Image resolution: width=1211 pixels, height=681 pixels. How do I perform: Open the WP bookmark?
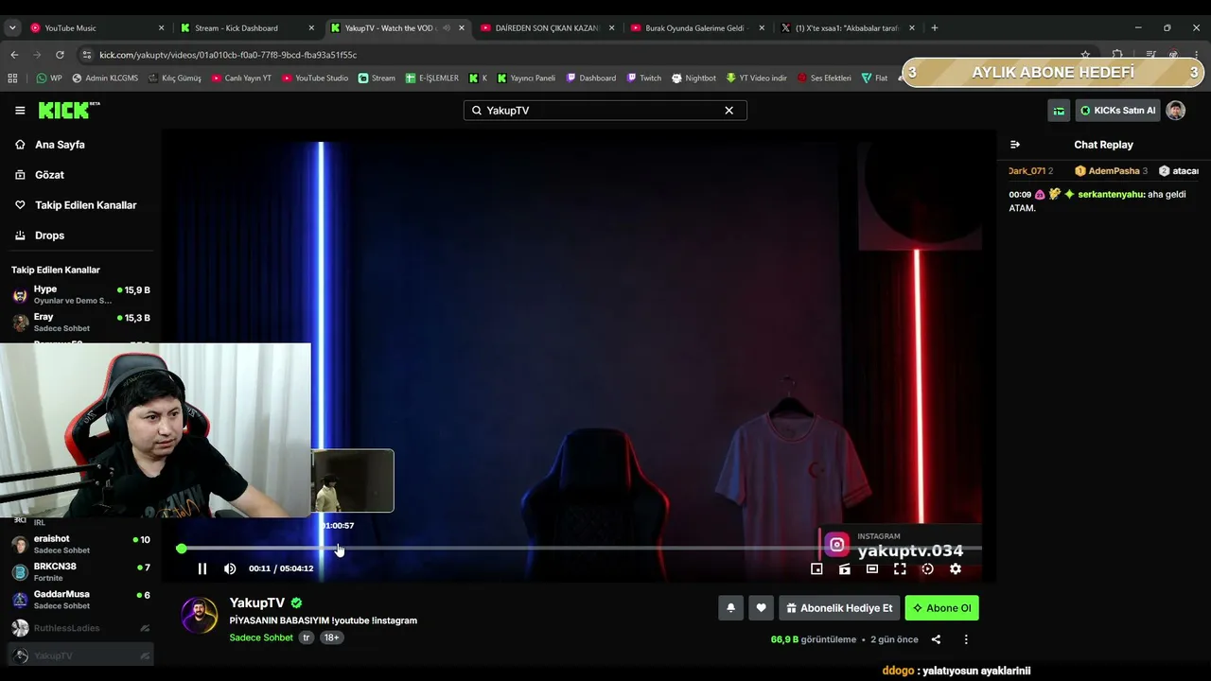pyautogui.click(x=49, y=79)
